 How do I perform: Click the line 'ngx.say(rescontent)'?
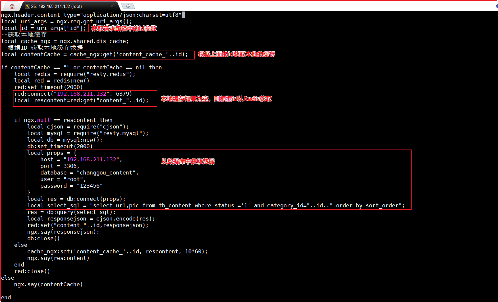[x=58, y=258]
